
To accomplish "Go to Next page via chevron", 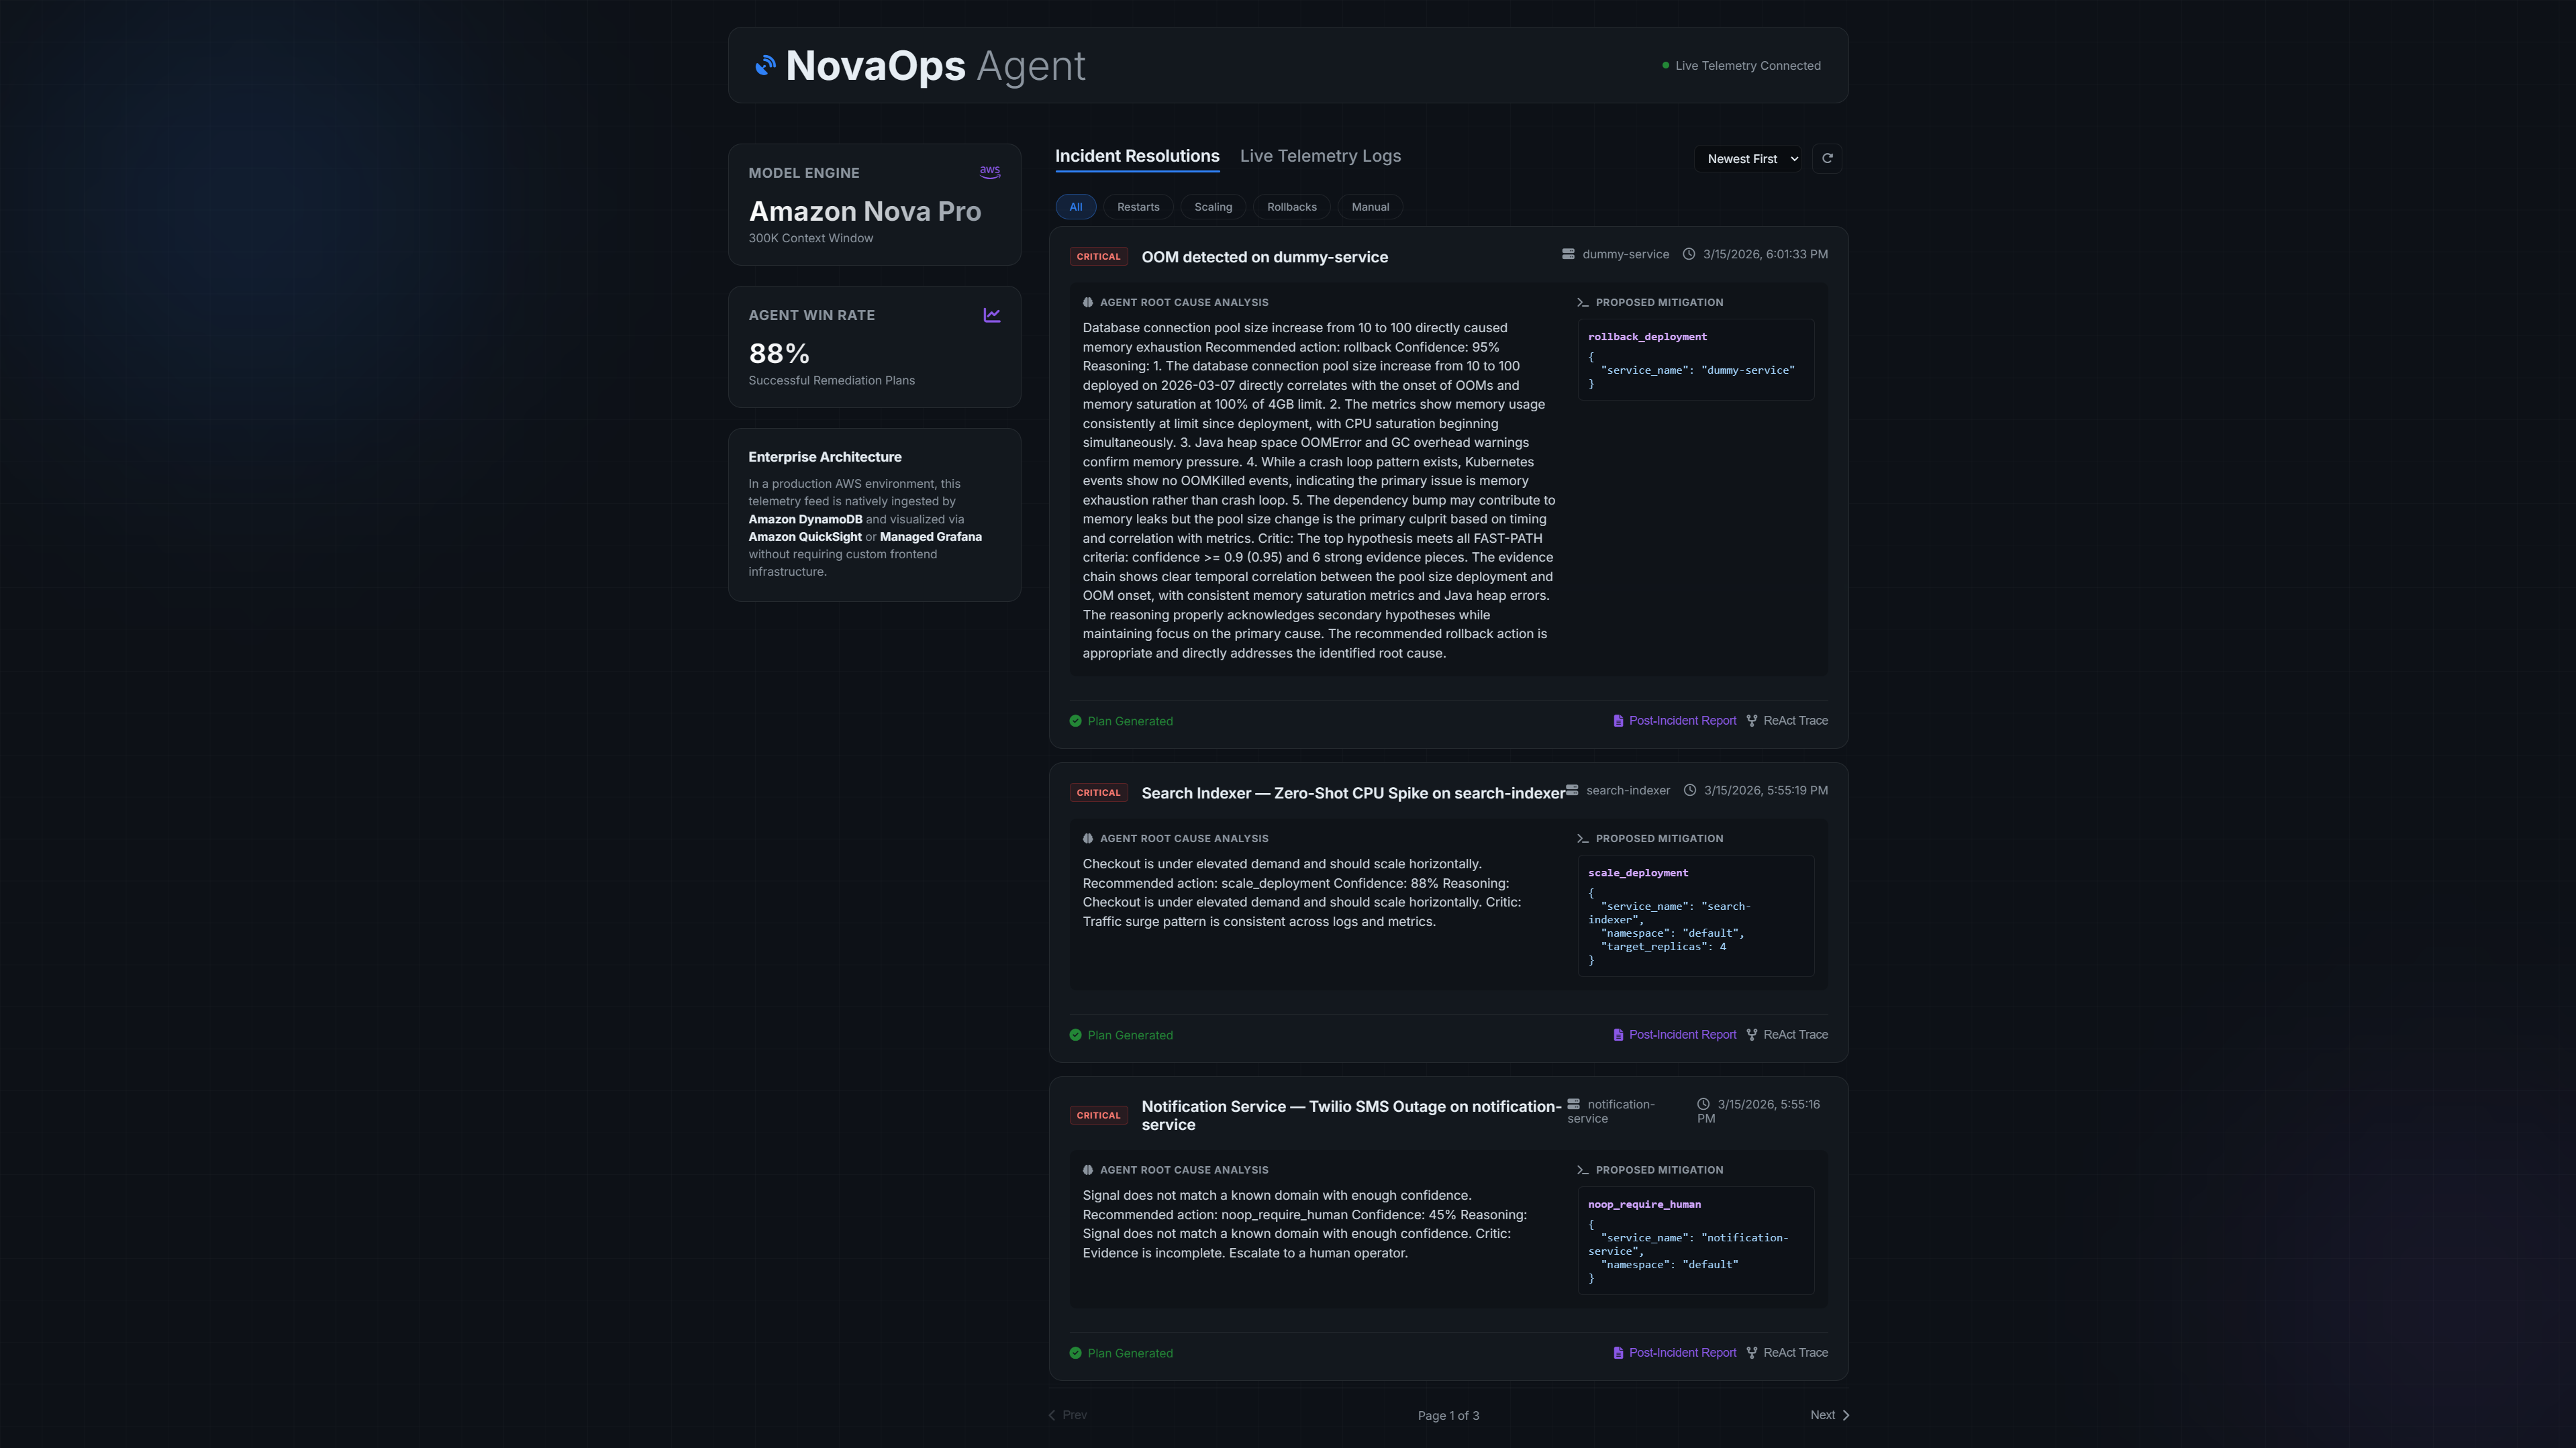I will point(1845,1415).
